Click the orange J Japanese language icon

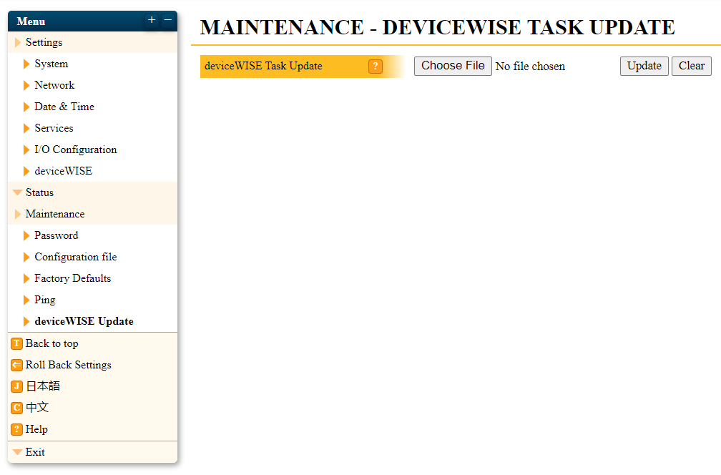(16, 386)
